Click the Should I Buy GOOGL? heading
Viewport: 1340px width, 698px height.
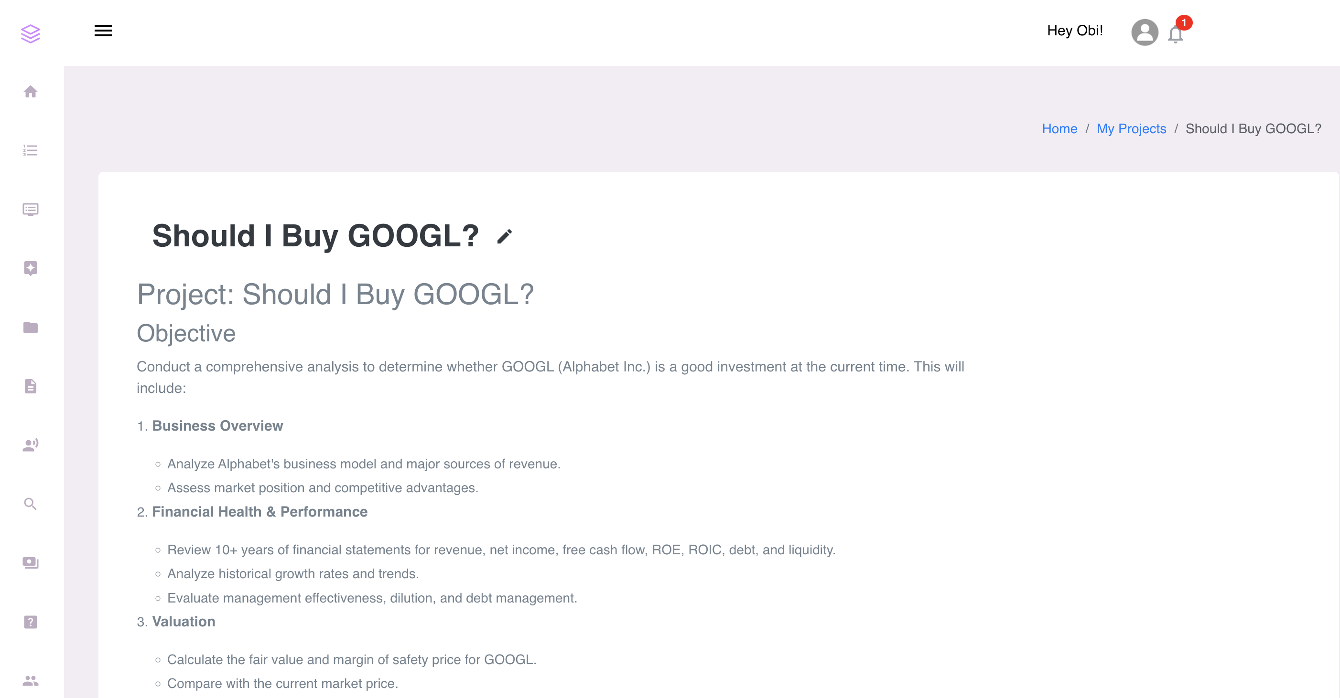point(315,236)
